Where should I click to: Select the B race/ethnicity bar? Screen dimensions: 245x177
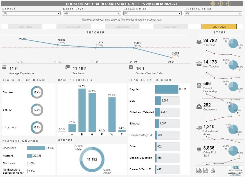click(x=82, y=110)
